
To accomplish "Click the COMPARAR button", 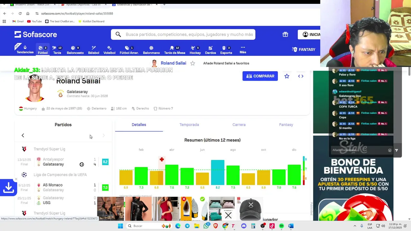I will pos(260,76).
